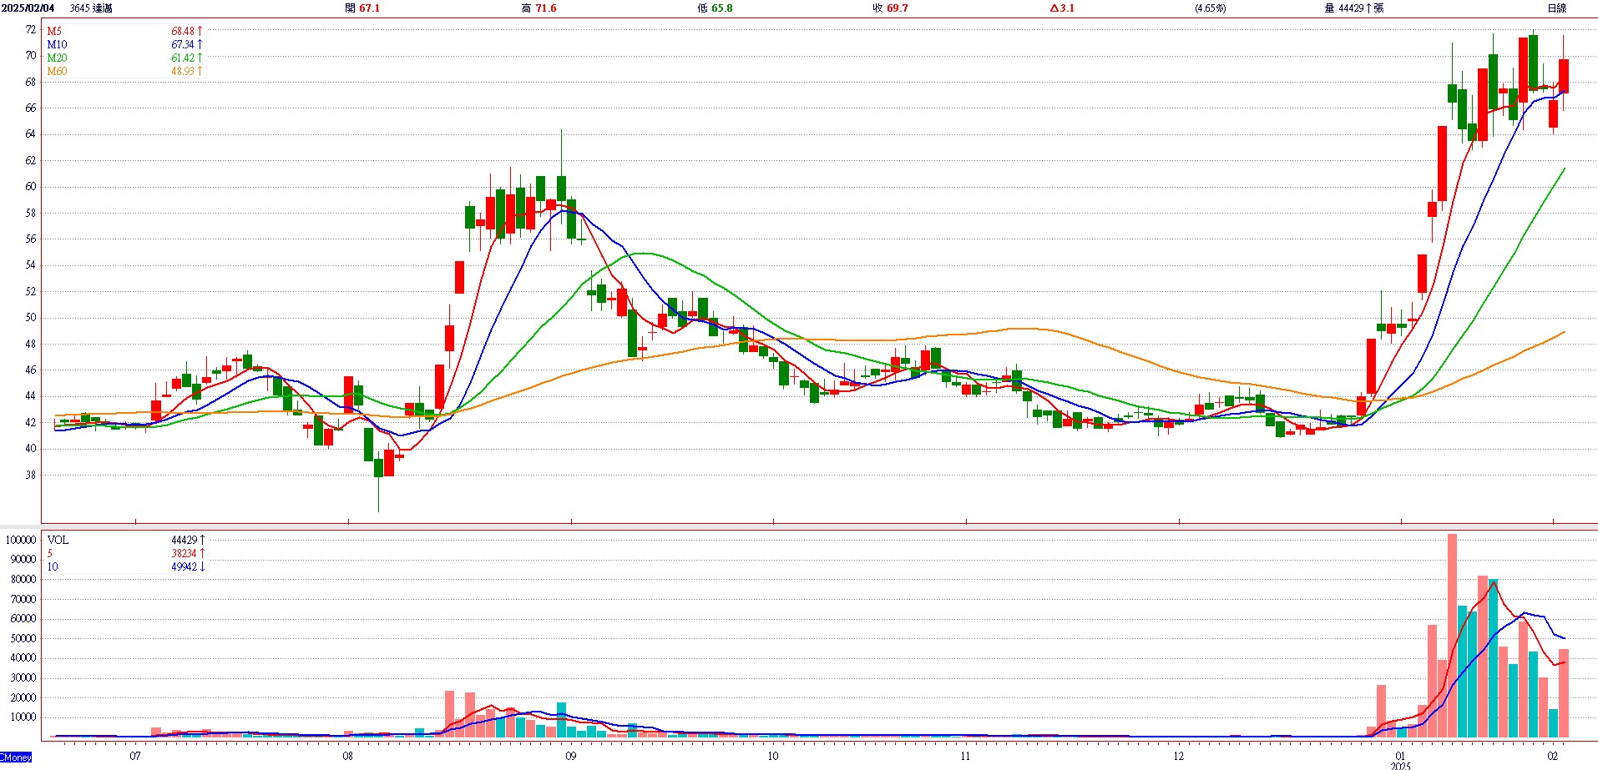
Task: Click the date "2025/02/04" in the header
Action: click(28, 8)
